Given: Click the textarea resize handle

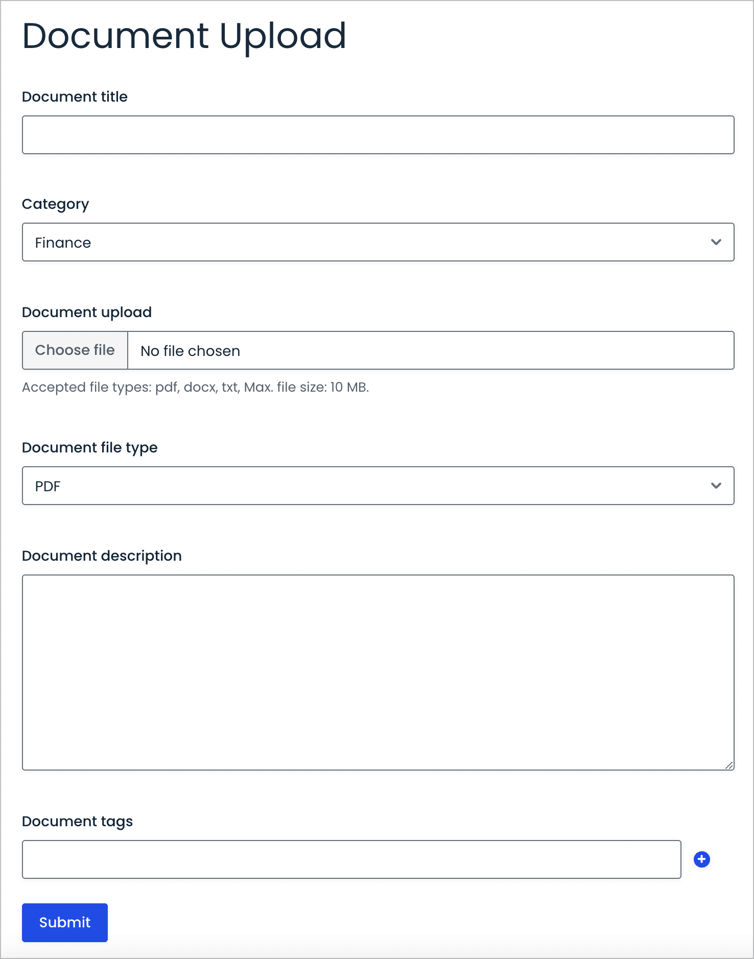Looking at the screenshot, I should click(x=729, y=765).
